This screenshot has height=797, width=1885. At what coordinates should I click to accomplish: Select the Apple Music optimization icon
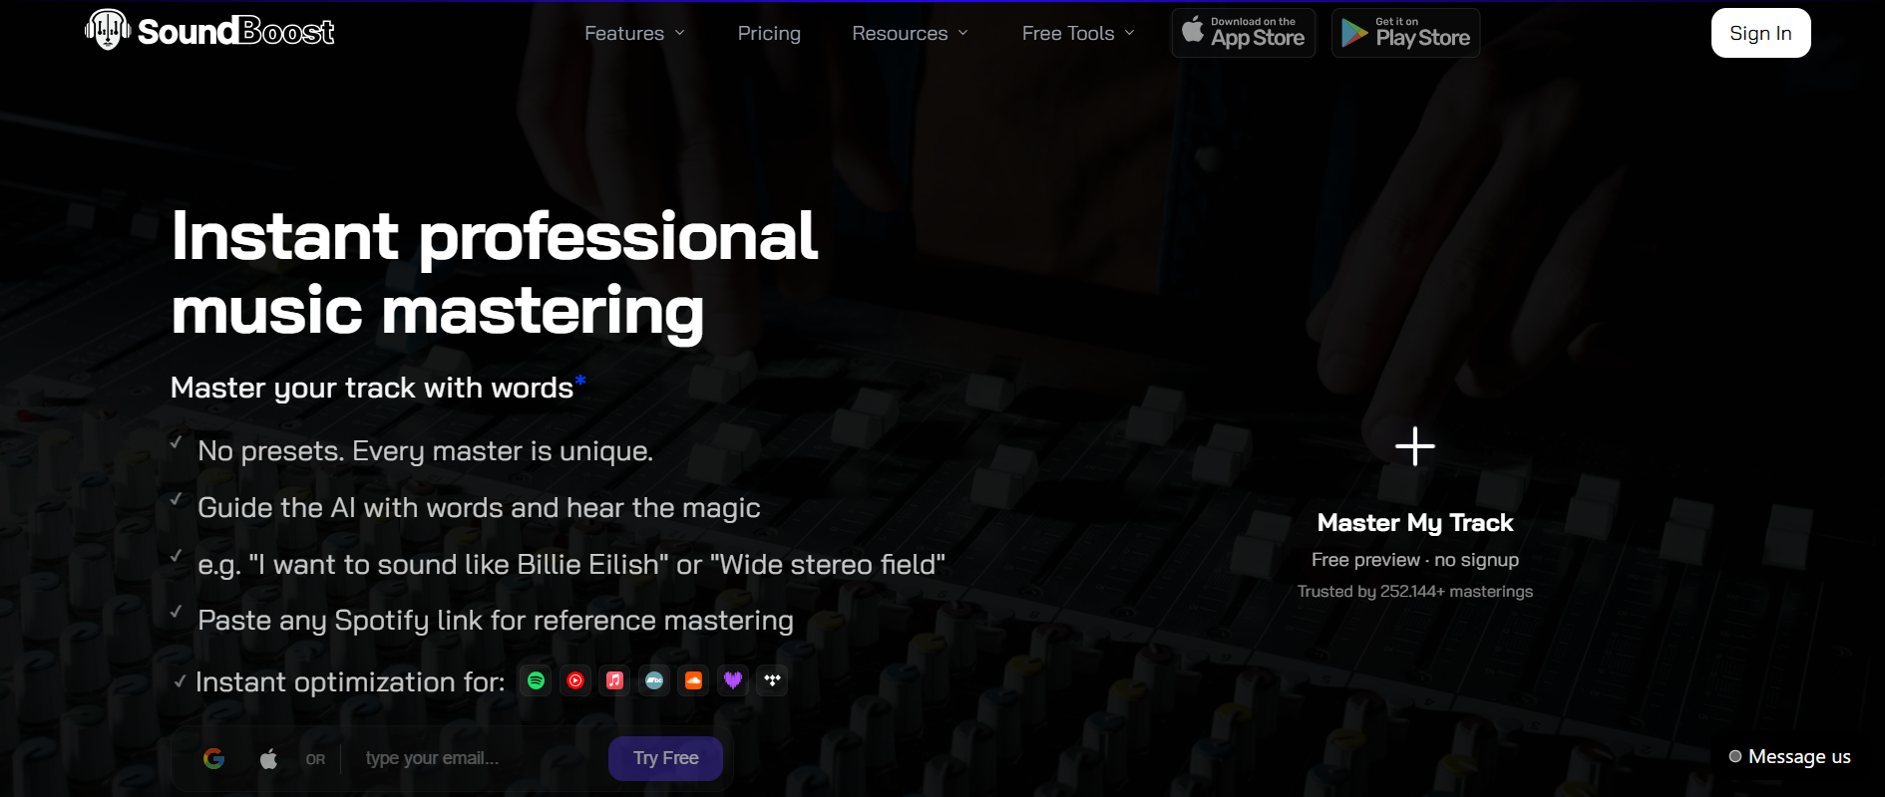pyautogui.click(x=615, y=680)
